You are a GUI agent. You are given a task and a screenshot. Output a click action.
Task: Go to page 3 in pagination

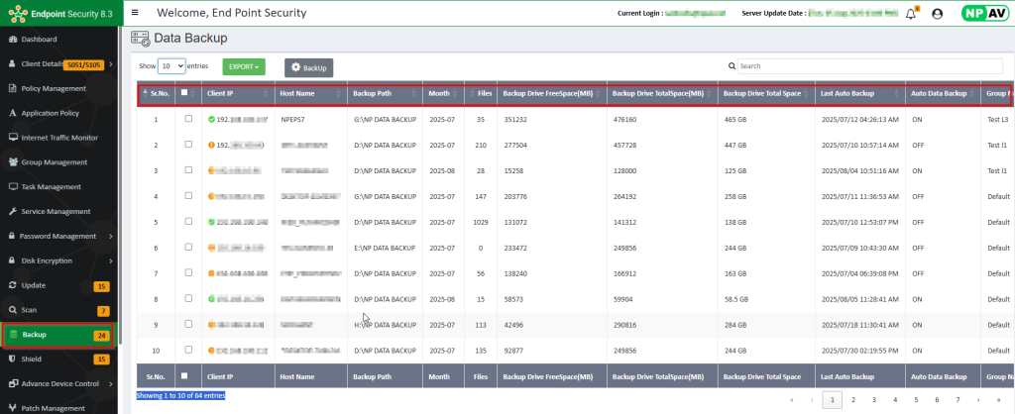click(874, 400)
